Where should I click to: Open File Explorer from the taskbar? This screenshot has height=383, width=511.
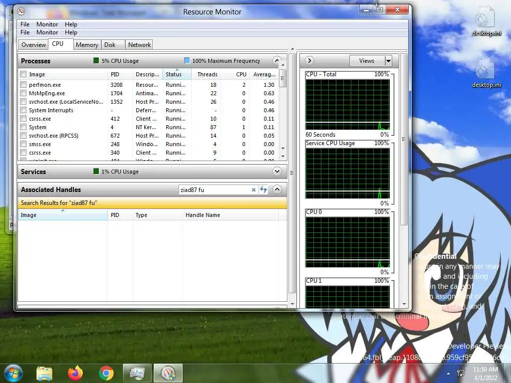[x=44, y=373]
